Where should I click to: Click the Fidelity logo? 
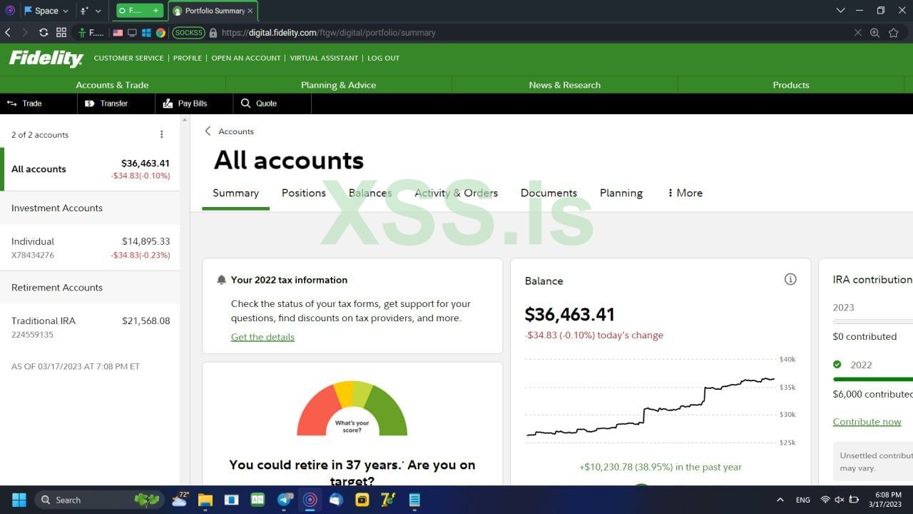tap(46, 59)
